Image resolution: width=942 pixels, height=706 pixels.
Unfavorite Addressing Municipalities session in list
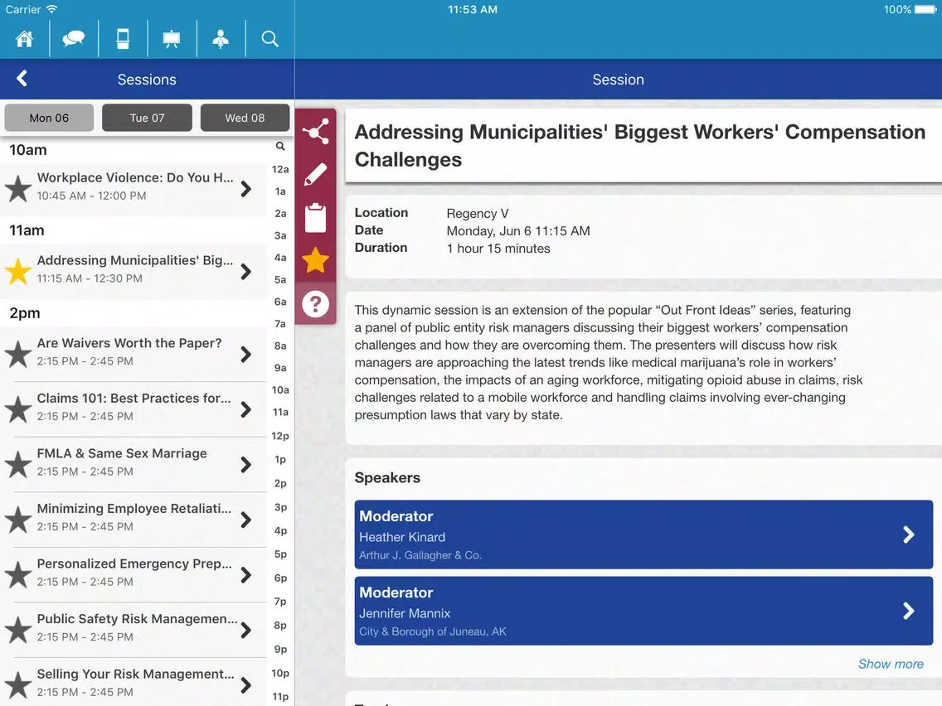point(18,271)
